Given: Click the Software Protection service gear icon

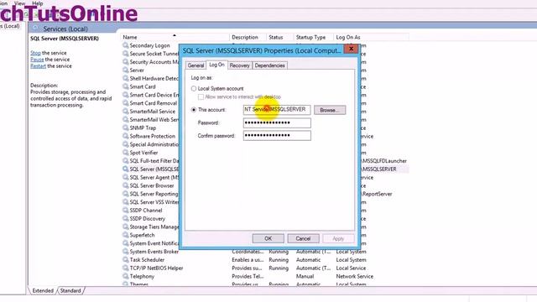Looking at the screenshot, I should (x=126, y=136).
